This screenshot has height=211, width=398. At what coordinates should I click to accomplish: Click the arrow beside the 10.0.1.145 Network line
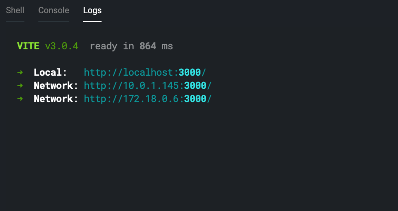click(x=20, y=86)
